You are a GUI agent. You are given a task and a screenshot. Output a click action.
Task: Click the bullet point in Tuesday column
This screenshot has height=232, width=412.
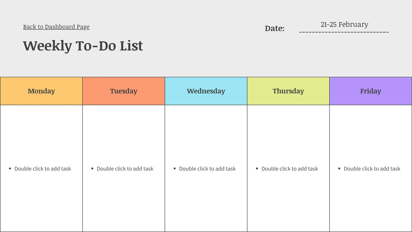click(x=92, y=169)
